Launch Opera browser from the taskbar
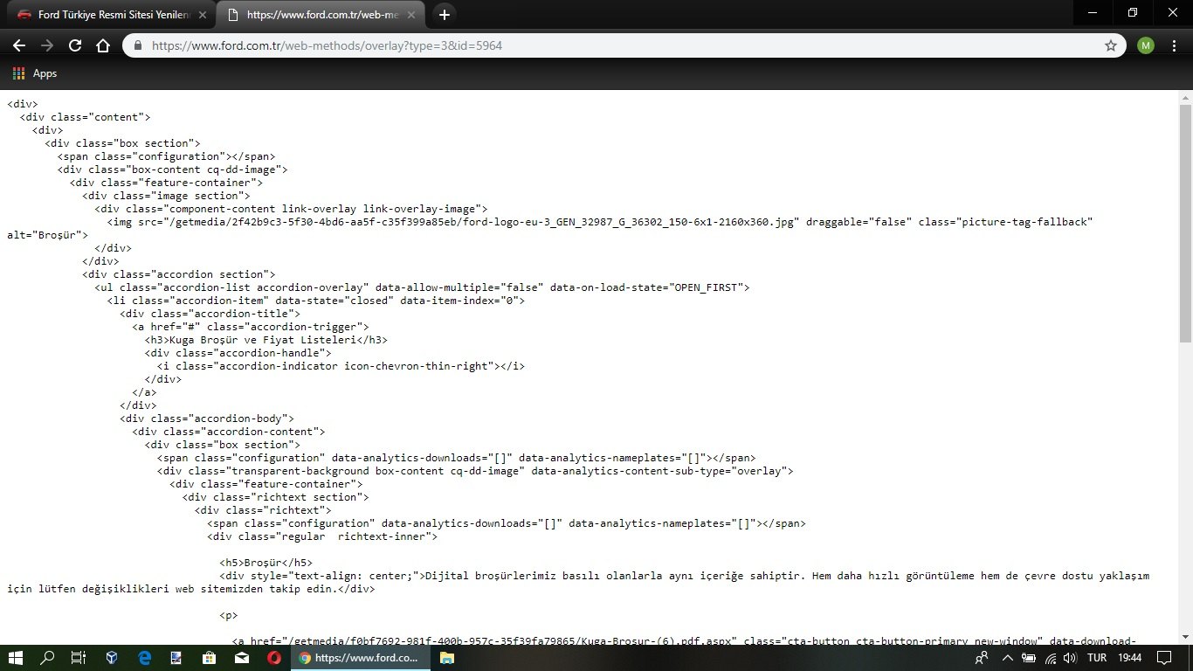The image size is (1193, 671). 273,658
